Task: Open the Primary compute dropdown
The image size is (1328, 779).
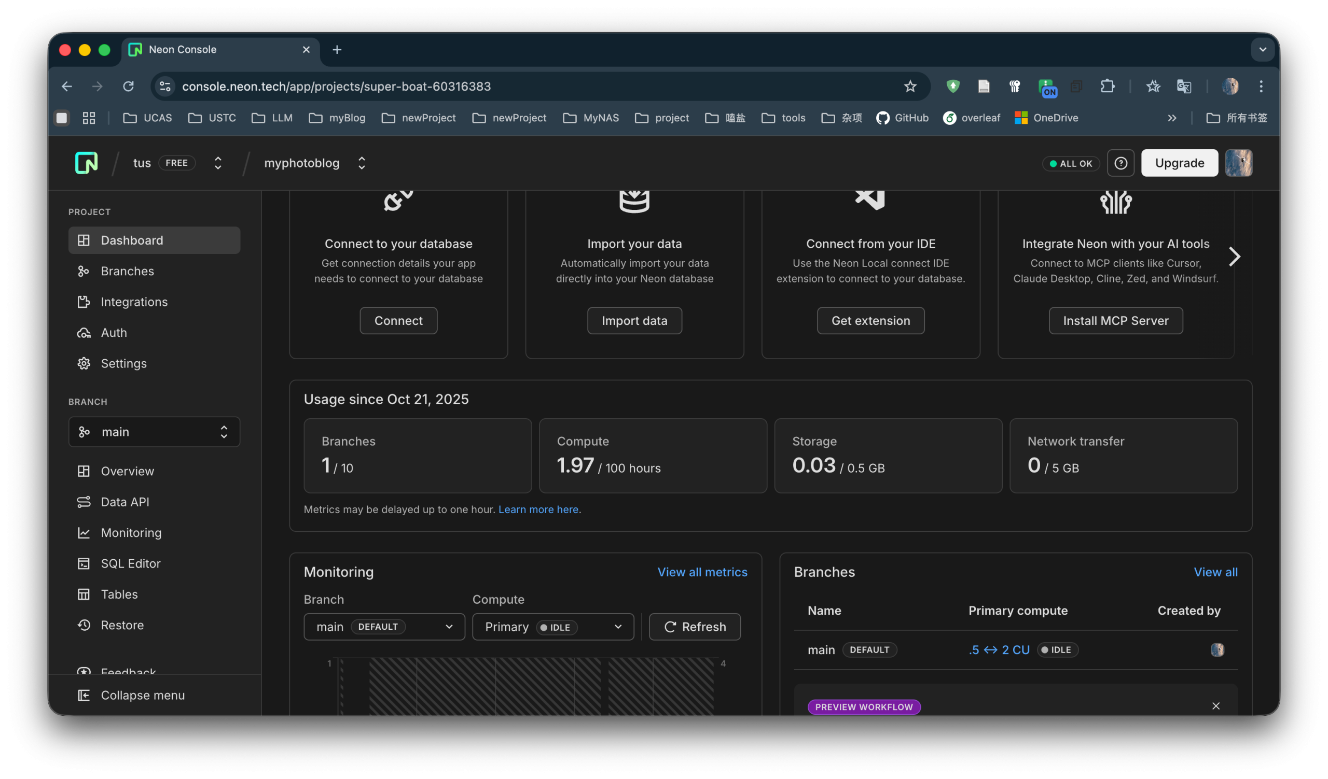Action: tap(553, 627)
